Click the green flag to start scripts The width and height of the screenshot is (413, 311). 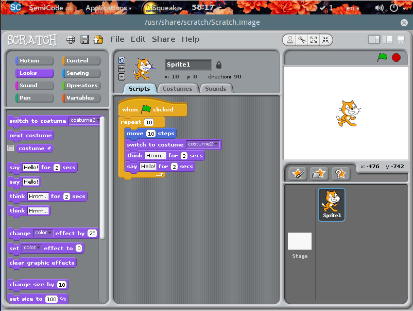click(382, 57)
